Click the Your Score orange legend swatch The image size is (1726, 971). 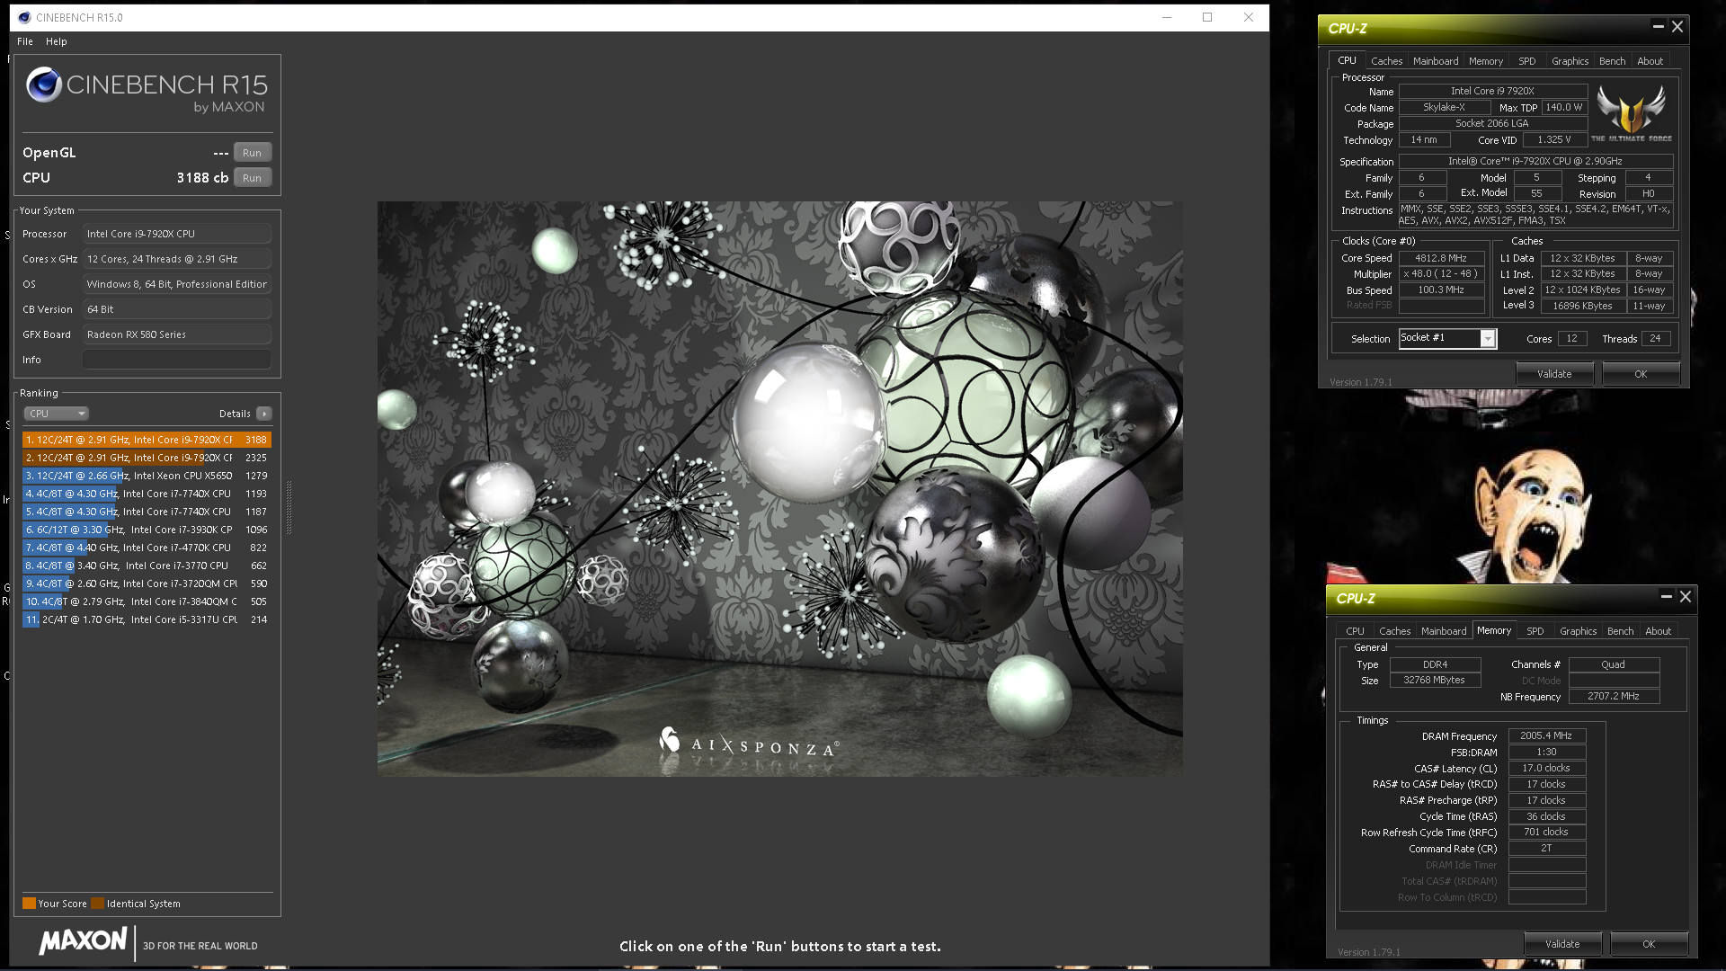[29, 904]
